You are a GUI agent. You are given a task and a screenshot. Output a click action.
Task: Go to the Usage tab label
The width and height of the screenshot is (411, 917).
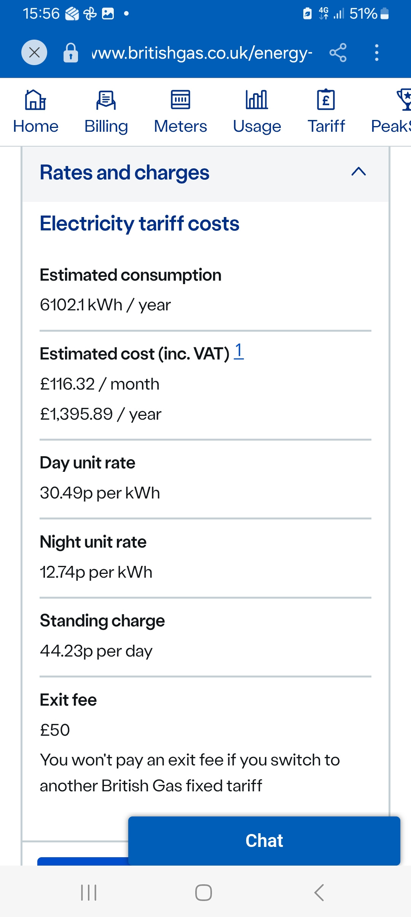coord(257,126)
